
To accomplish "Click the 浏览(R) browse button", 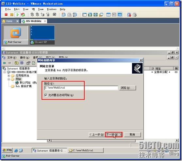I will pyautogui.click(x=127, y=88).
